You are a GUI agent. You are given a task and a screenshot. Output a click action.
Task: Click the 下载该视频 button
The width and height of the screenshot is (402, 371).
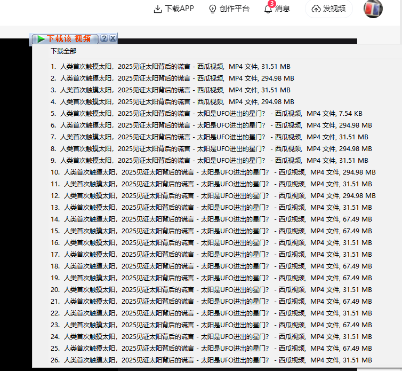click(65, 39)
